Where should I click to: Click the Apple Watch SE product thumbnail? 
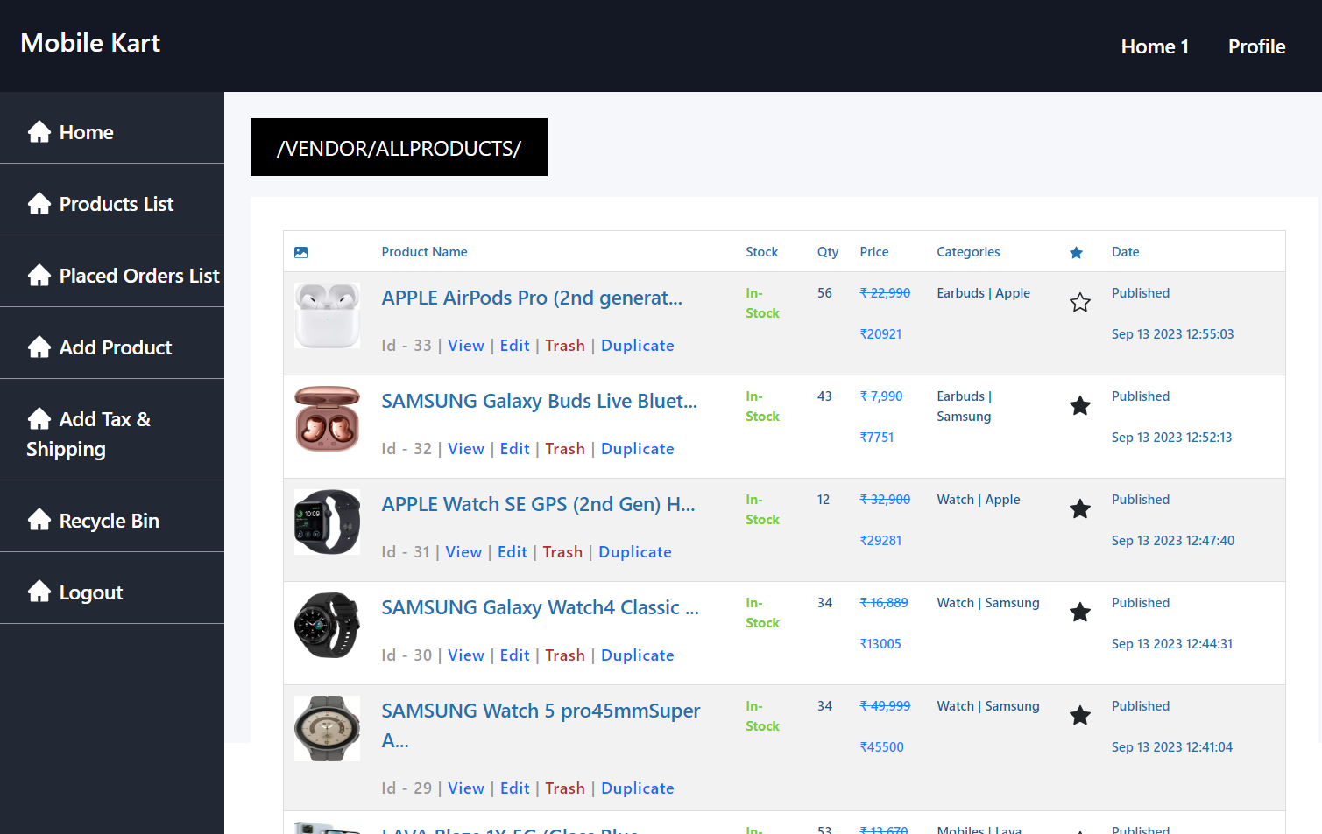coord(327,522)
